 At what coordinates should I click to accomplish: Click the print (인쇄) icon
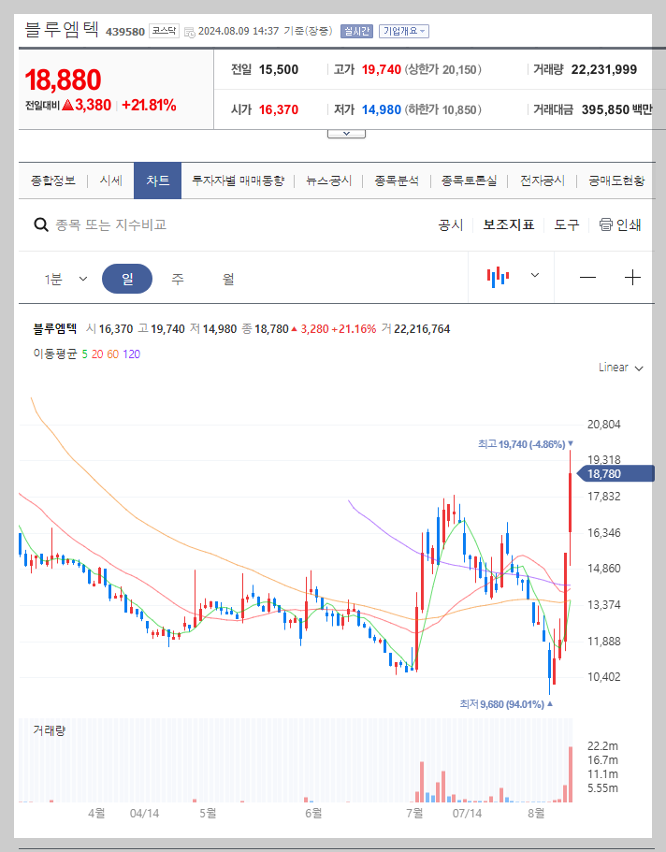607,224
